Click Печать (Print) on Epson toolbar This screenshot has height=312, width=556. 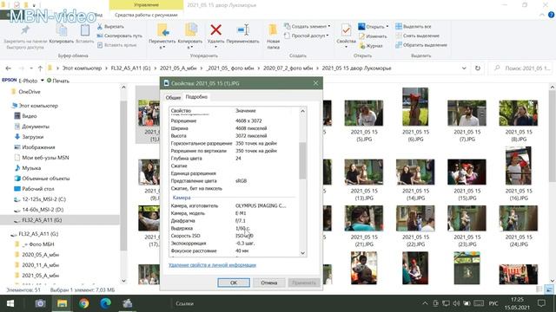tap(58, 81)
